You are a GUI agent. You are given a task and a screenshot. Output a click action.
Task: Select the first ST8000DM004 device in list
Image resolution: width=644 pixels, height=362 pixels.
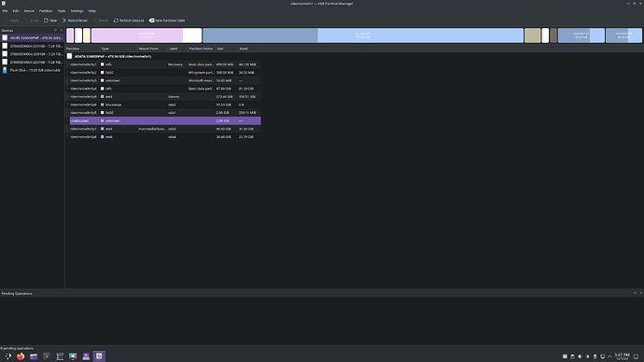coord(32,46)
